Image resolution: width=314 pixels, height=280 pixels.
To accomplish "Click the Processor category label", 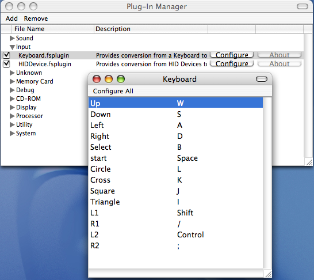I will 30,116.
